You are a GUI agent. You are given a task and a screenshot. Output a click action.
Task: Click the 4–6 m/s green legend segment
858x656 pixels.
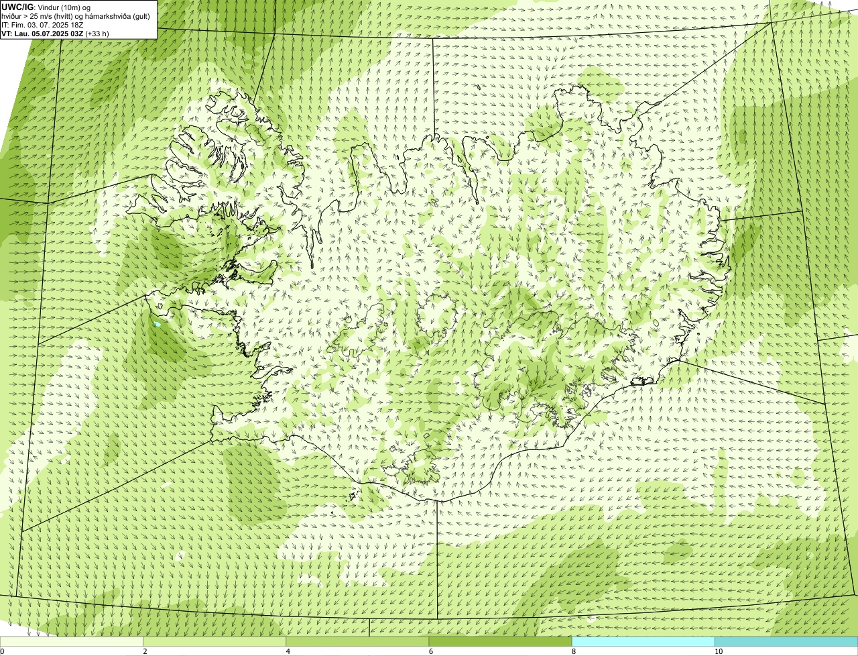357,642
